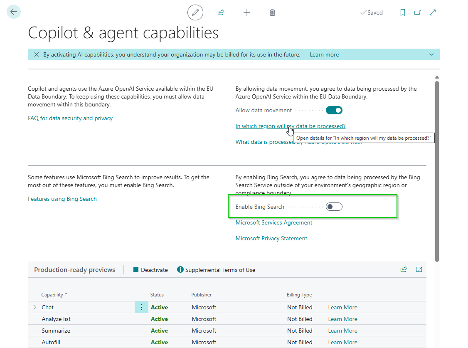Toggle the Allow data movement switch

(334, 110)
